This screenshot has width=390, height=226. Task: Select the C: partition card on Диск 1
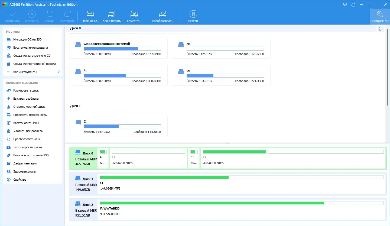[x=119, y=126]
